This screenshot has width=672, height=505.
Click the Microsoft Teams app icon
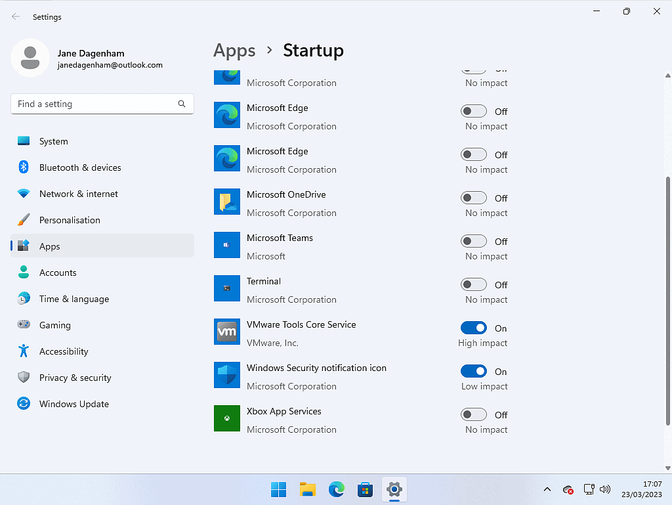[227, 246]
